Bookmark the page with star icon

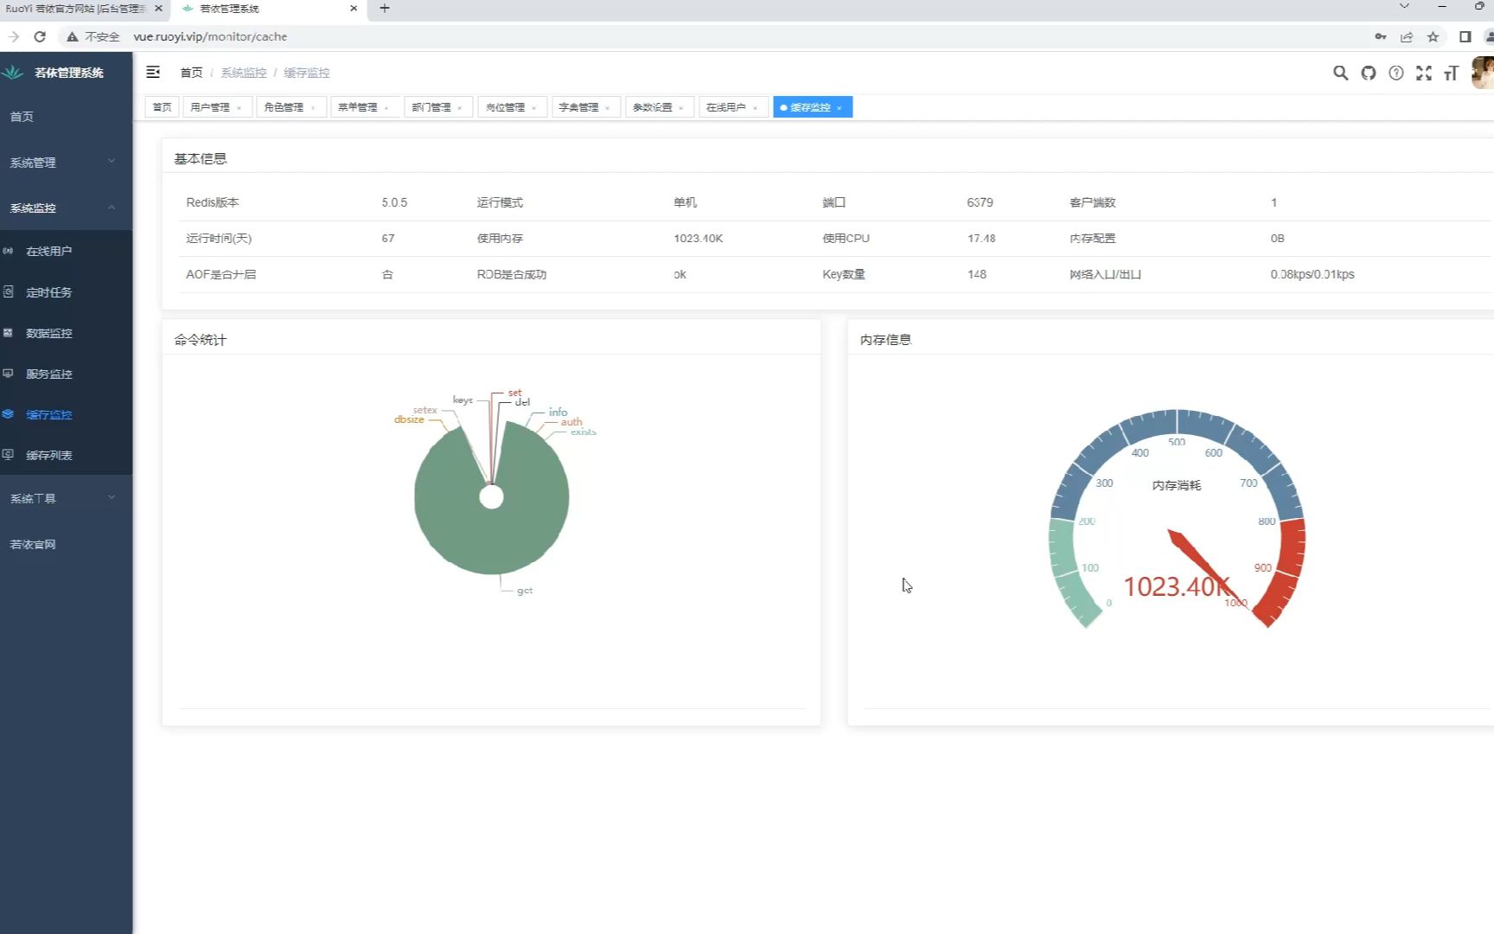(1433, 36)
